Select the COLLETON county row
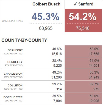103x105 pixels. coord(52,86)
